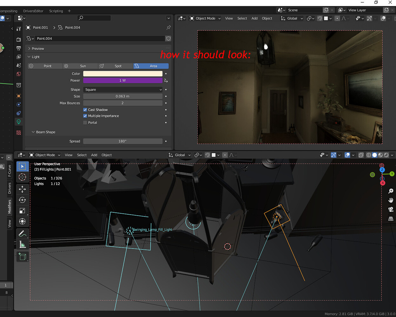Click the pan view hand icon
Viewport: 396px width, 317px height.
391,200
